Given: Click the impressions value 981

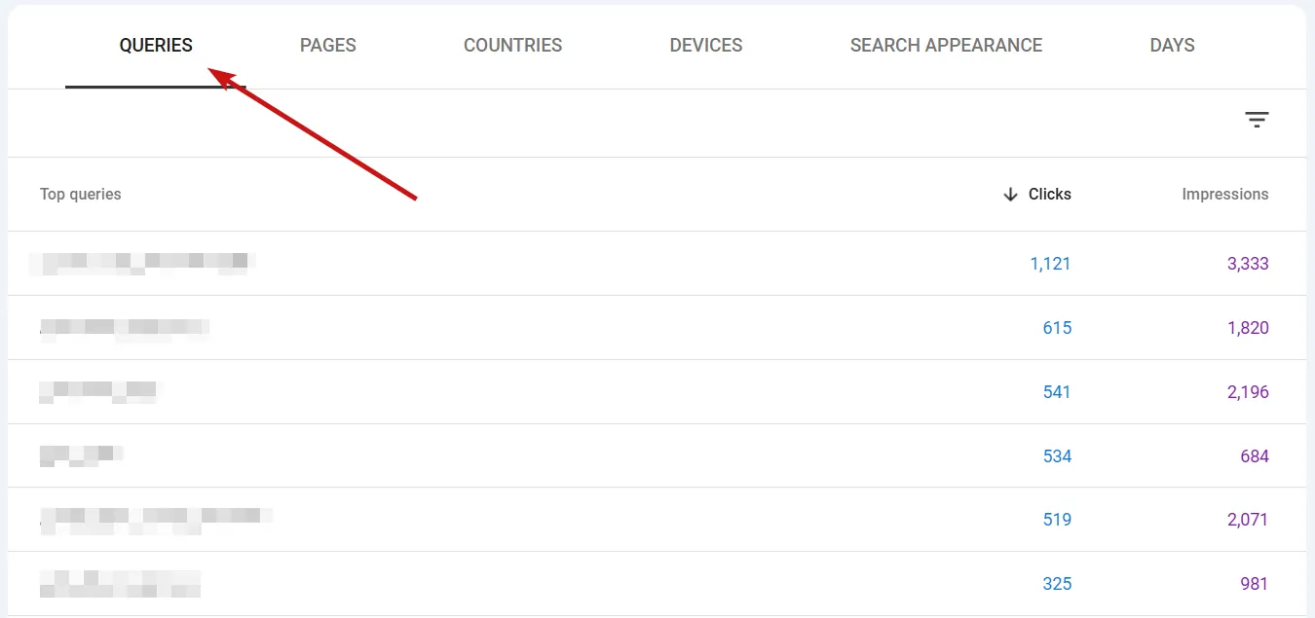Looking at the screenshot, I should [x=1254, y=583].
